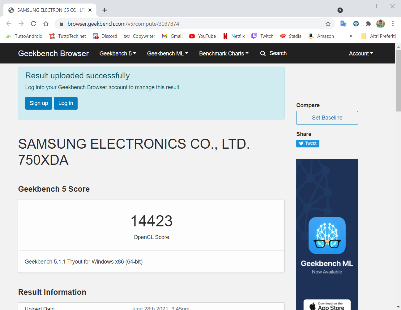Open the Chrome three-dot menu
Image resolution: width=401 pixels, height=310 pixels.
coord(393,24)
